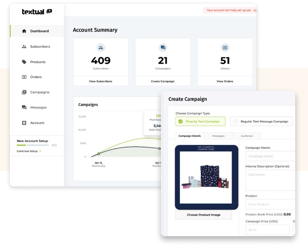Viewport: 308px width, 246px height.
Task: Click the Textual logo
Action: tap(37, 12)
